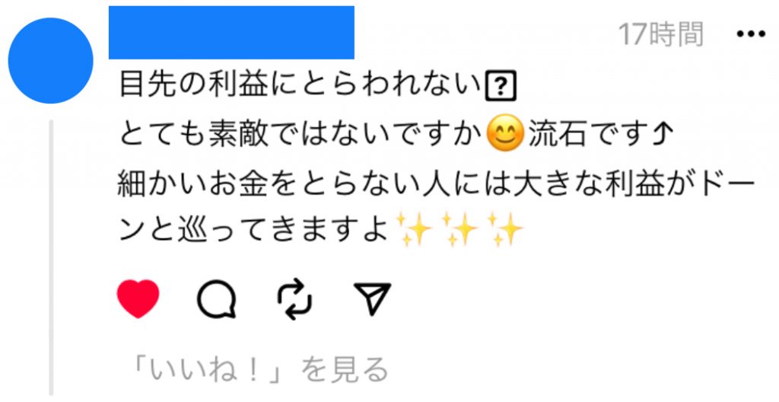The height and width of the screenshot is (402, 779).
Task: Tap the repost arrows icon
Action: (294, 299)
